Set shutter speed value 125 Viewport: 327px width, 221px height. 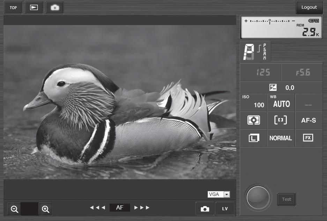(260, 72)
